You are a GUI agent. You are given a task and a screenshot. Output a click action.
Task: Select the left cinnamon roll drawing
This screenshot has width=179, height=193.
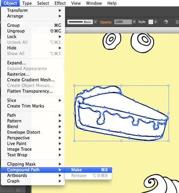pos(112,41)
